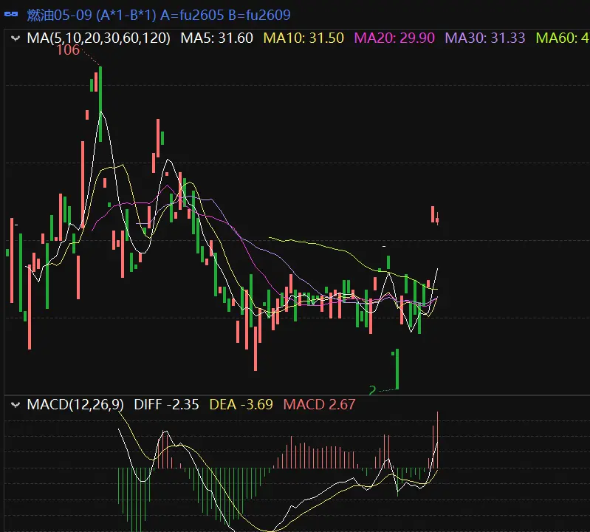Collapse the MA indicator panel chevron
590x532 pixels.
(x=15, y=38)
